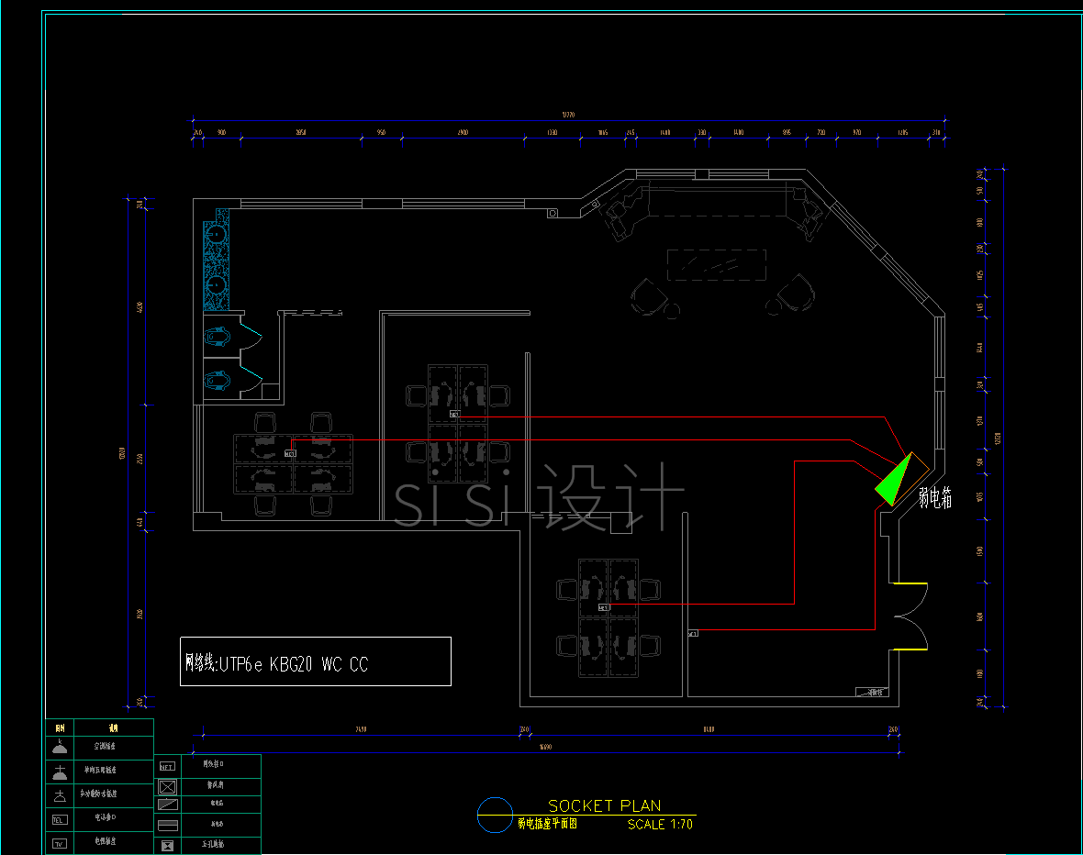1083x855 pixels.
Task: Pick the floor socket symbol in legend bottom row
Action: pos(167,844)
